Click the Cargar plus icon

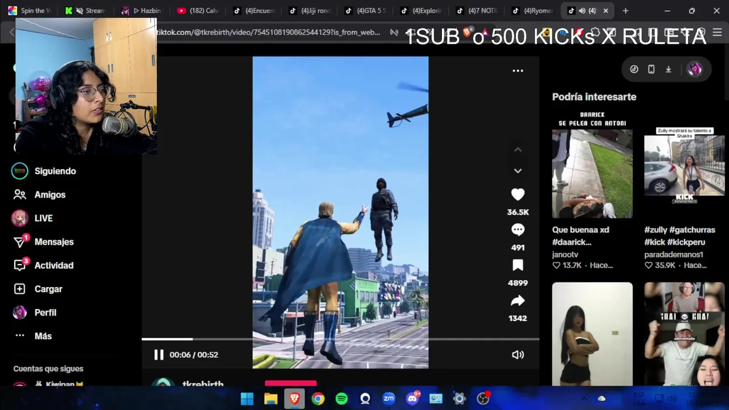coord(19,289)
